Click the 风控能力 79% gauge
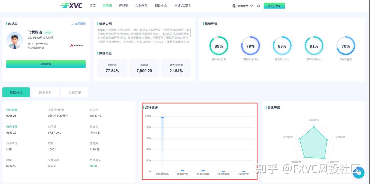Image resolution: width=370 pixels, height=184 pixels. coord(250,46)
